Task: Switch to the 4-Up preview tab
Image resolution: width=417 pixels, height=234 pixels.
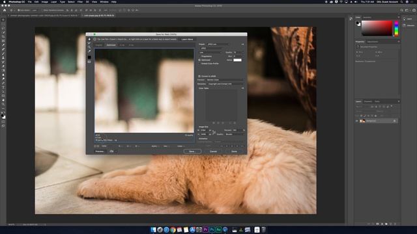Action: (x=131, y=45)
